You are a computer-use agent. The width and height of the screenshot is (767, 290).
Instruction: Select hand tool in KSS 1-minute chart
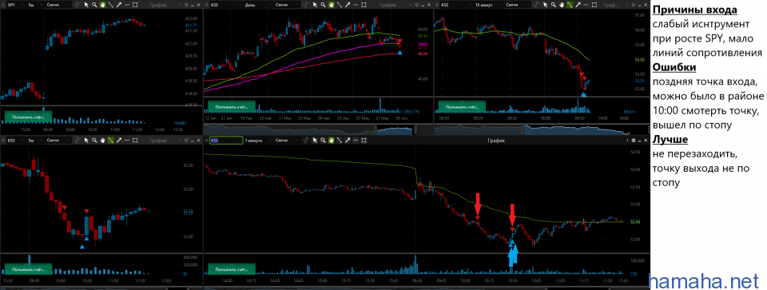(x=331, y=141)
